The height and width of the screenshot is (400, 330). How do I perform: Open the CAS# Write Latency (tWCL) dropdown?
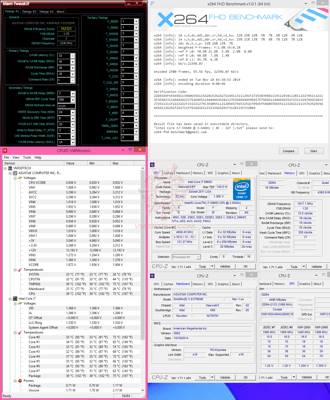pyautogui.click(x=72, y=142)
